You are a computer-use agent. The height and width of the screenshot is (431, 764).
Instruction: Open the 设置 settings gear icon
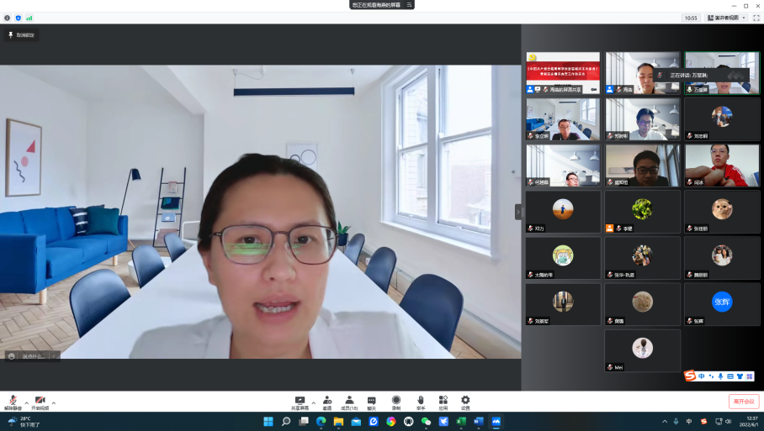coord(465,401)
